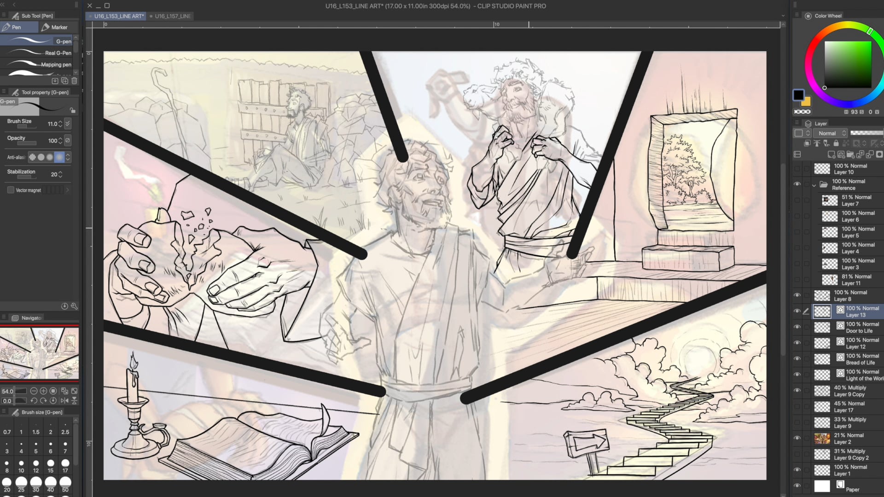Enable the Vector magnet checkbox

tap(11, 190)
